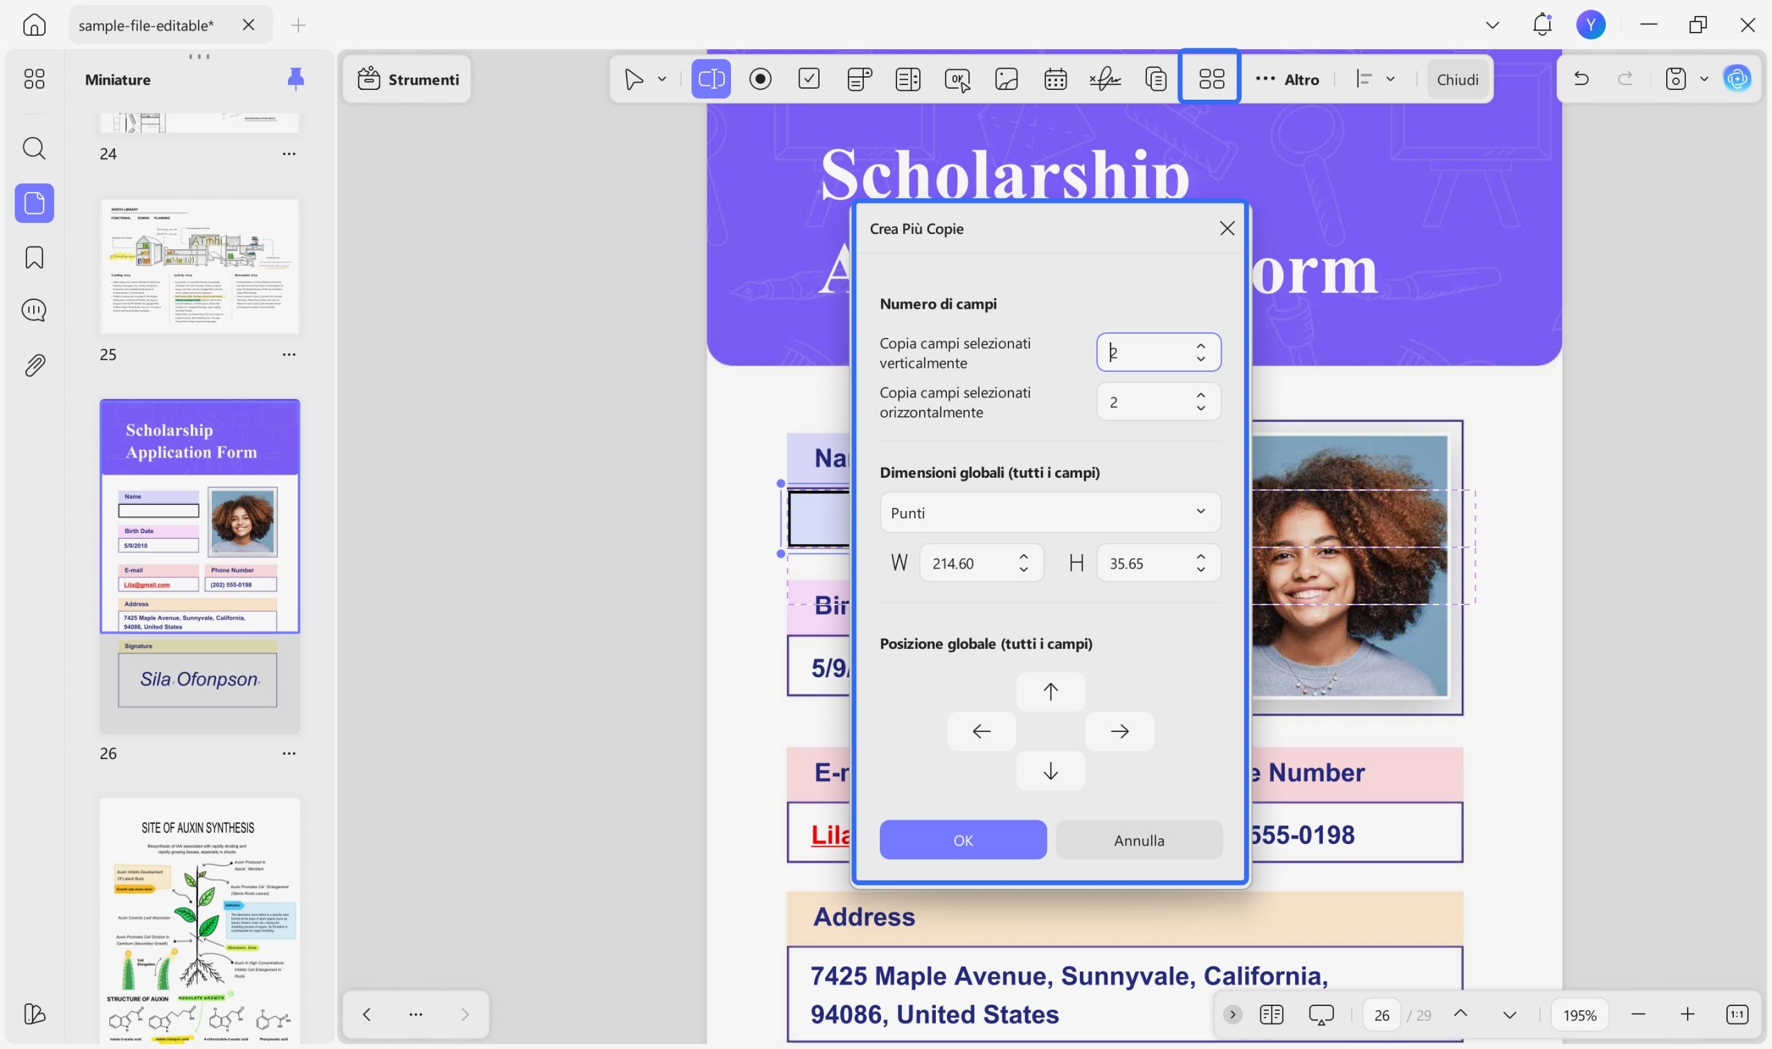Click the layers icon at sidebar bottom
The image size is (1772, 1049).
(34, 1014)
